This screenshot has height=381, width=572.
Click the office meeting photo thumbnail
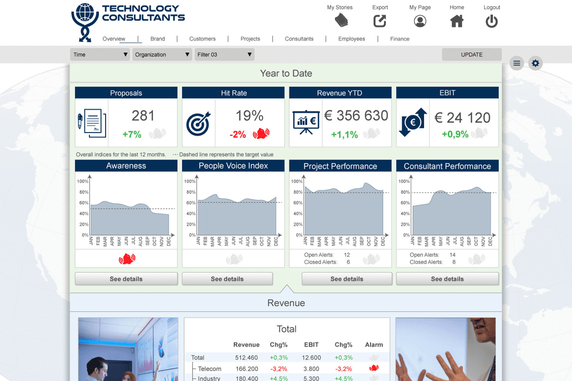coord(128,349)
